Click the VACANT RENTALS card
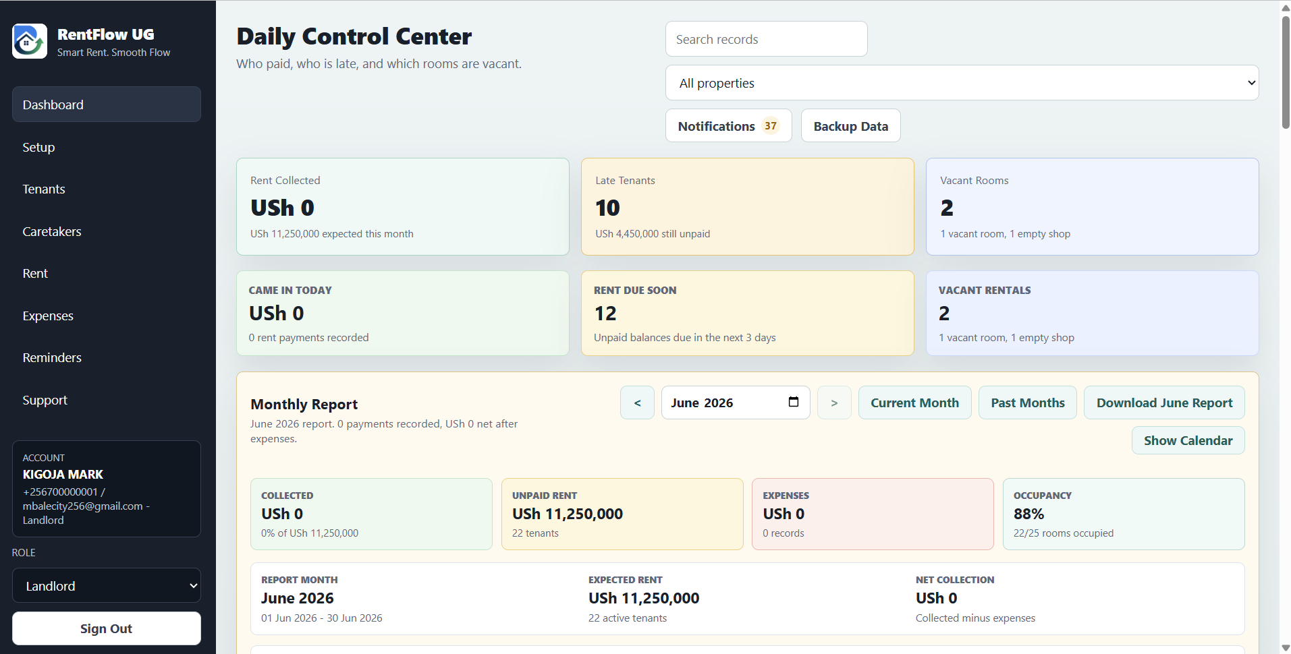1291x654 pixels. 1093,314
